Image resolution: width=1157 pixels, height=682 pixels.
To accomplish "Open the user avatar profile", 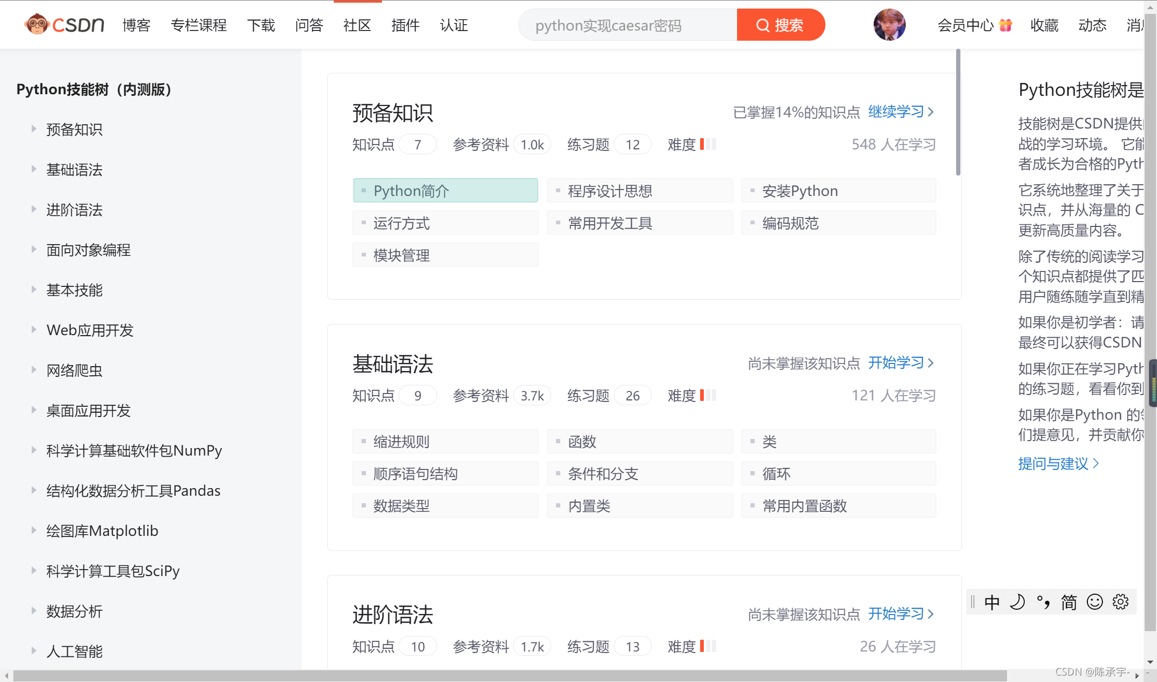I will tap(890, 25).
